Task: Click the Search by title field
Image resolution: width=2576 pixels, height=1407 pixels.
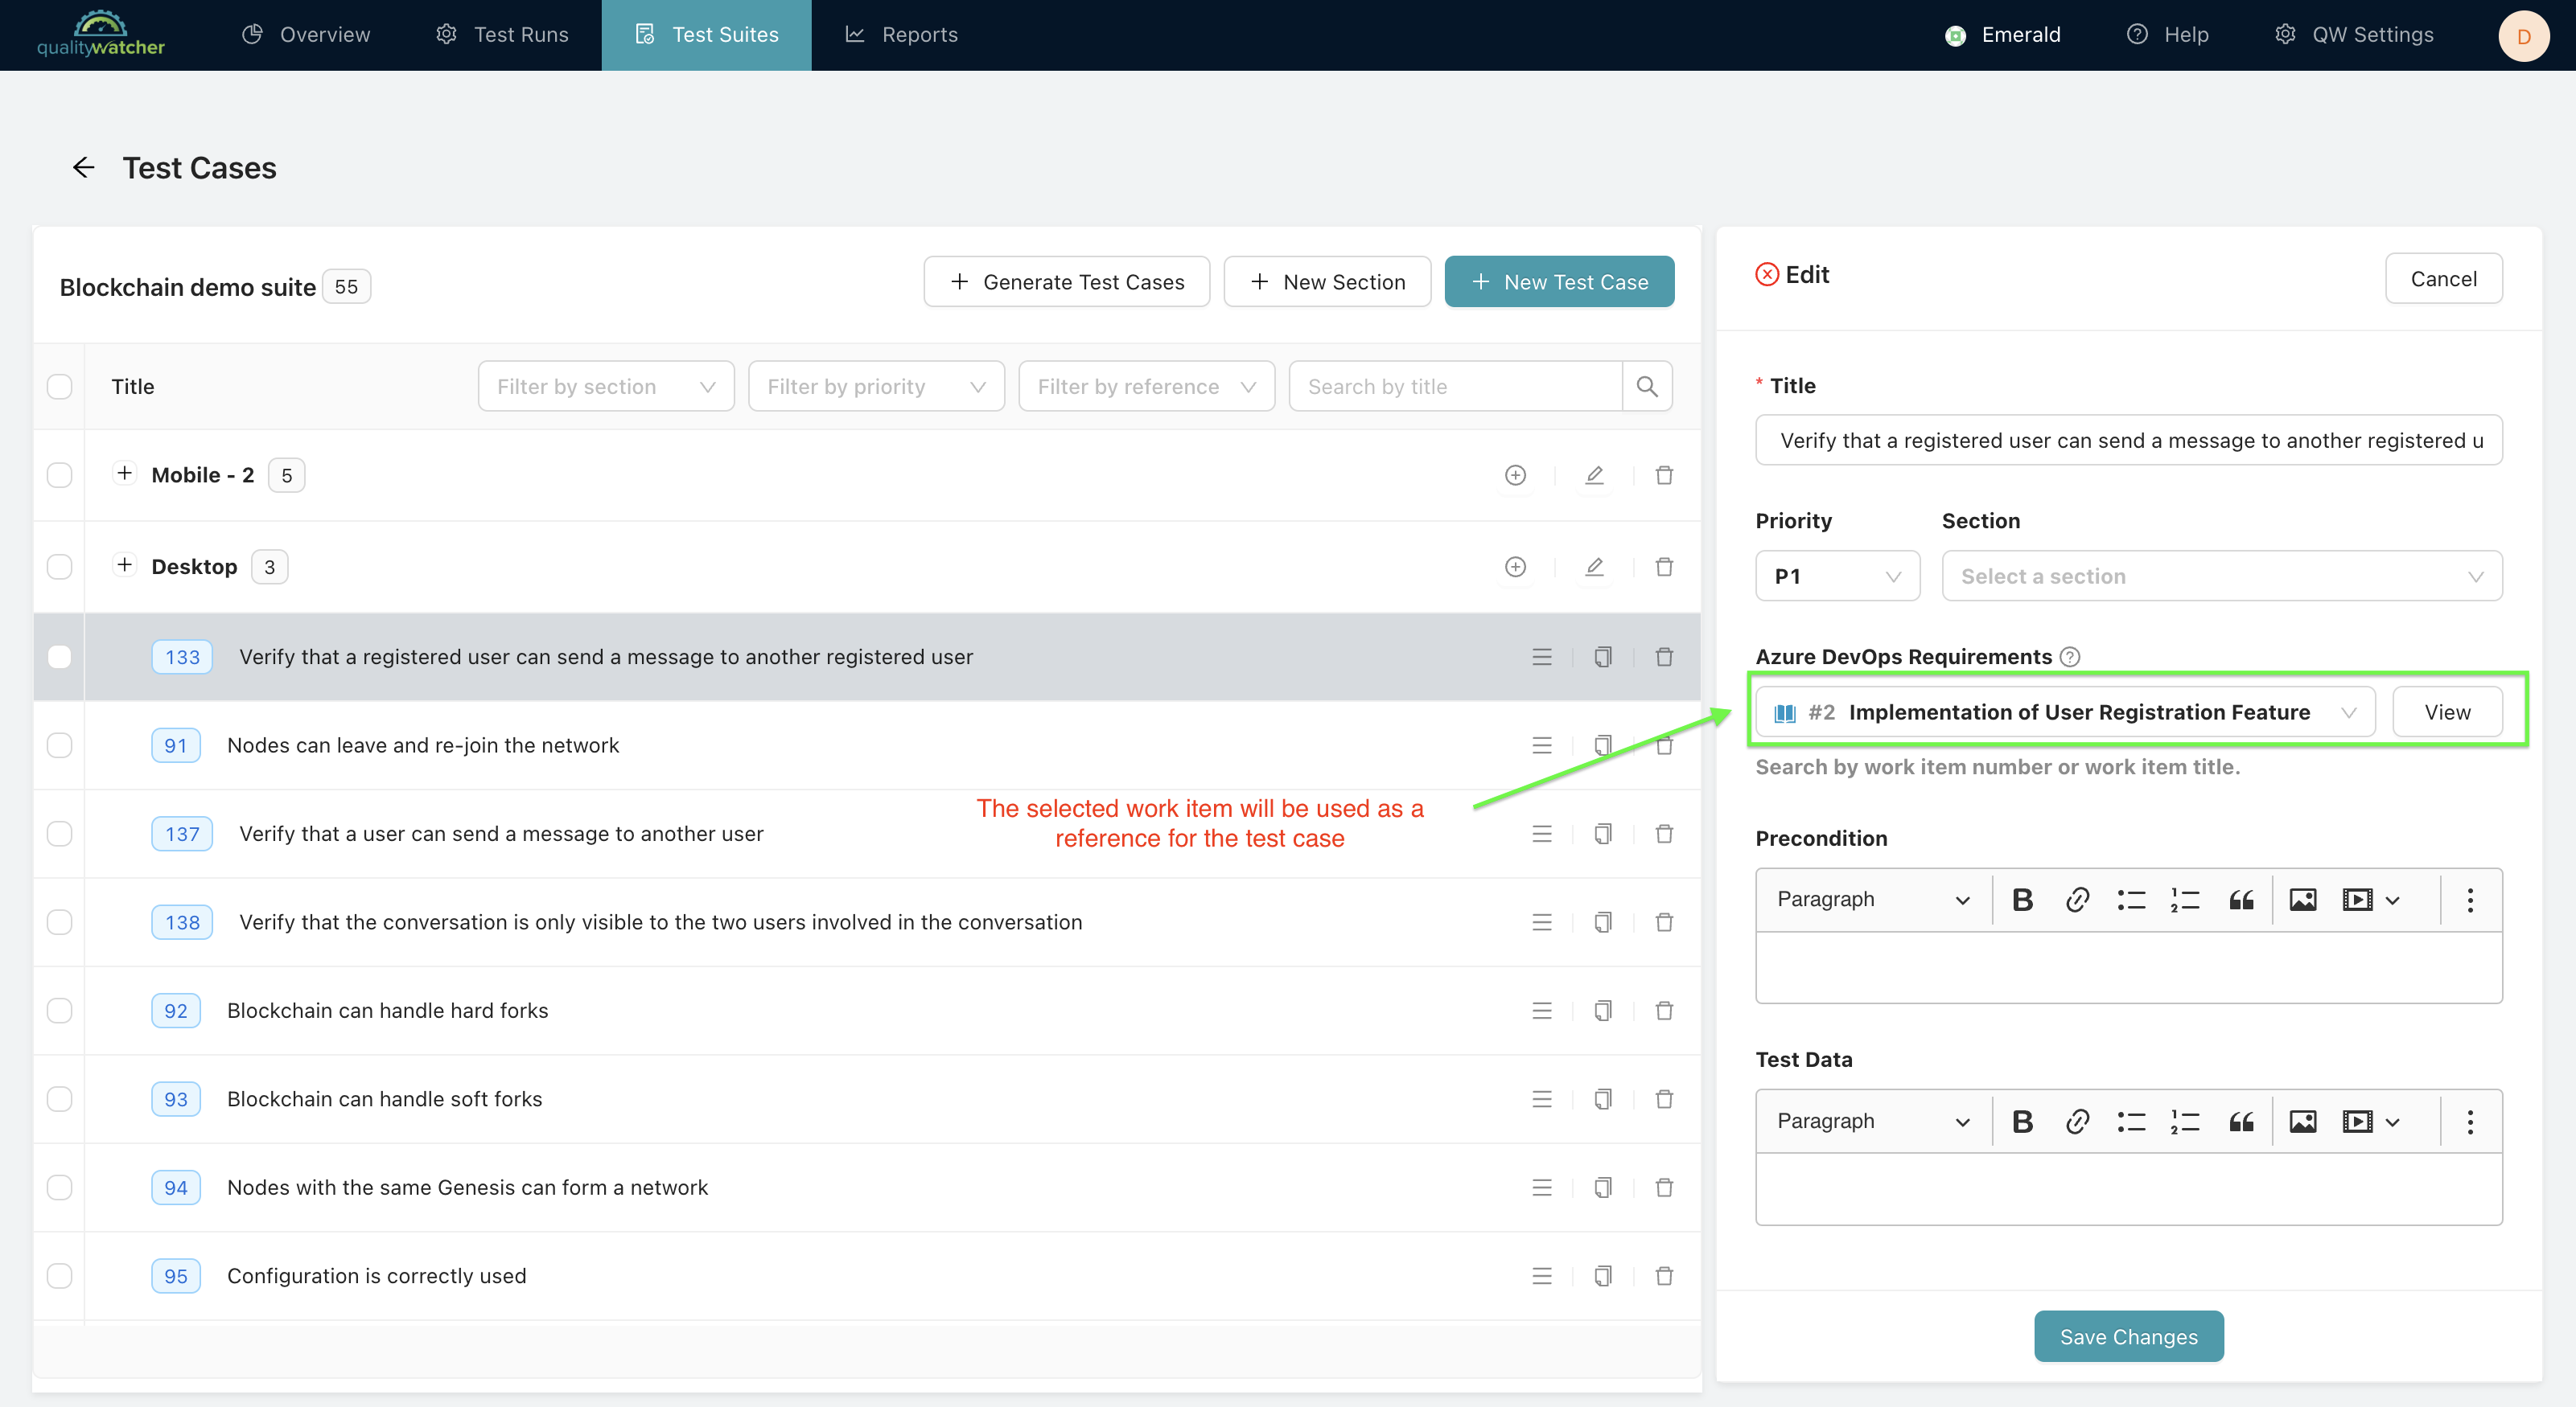Action: point(1455,386)
